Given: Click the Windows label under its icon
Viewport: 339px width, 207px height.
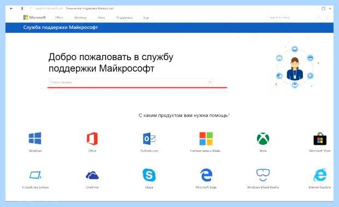Looking at the screenshot, I should [x=35, y=151].
